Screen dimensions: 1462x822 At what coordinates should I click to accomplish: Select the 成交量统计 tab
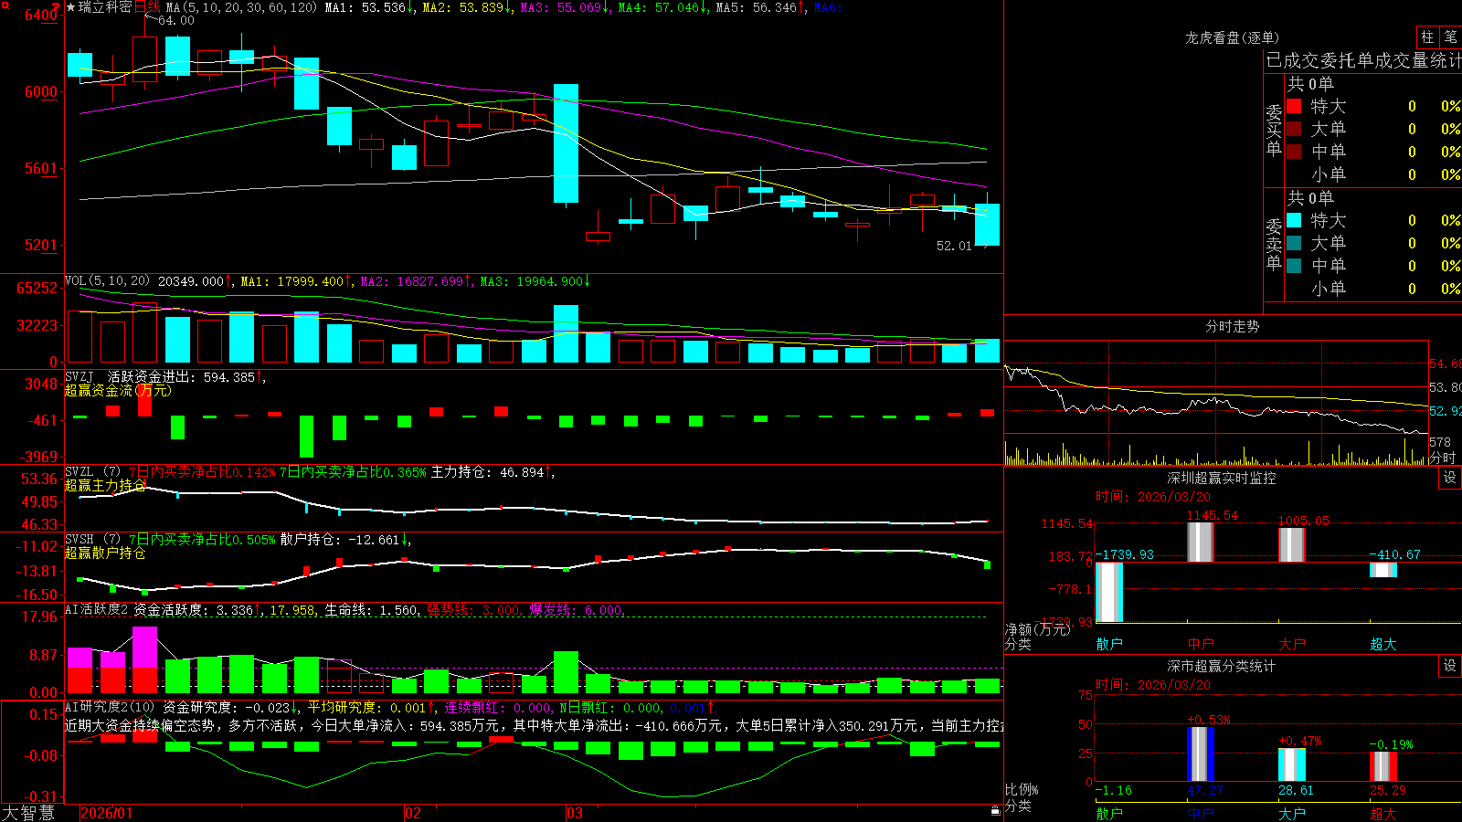1418,61
